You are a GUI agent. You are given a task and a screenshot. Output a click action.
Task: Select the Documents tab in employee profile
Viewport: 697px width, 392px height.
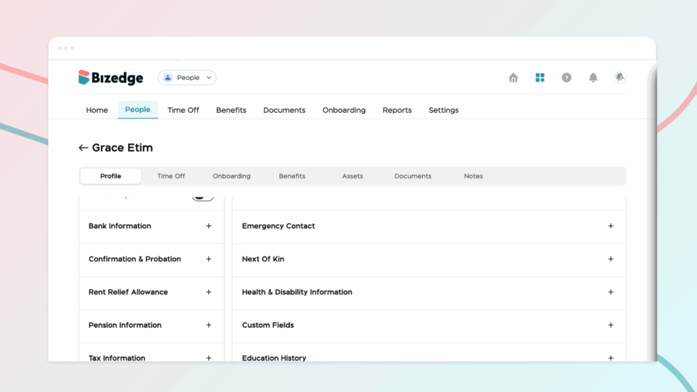[412, 176]
